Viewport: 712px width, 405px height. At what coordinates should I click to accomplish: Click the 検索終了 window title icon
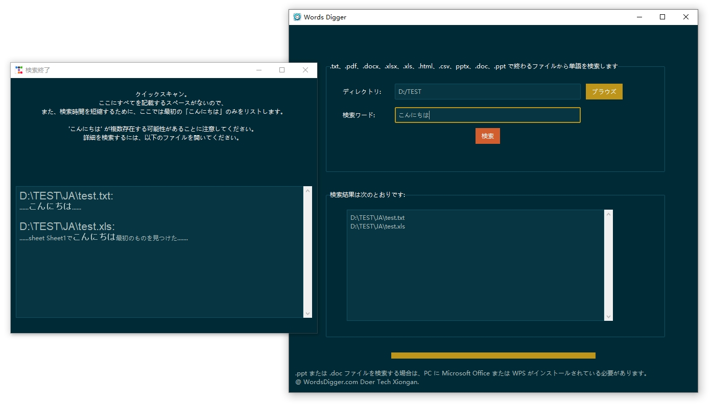coord(19,70)
